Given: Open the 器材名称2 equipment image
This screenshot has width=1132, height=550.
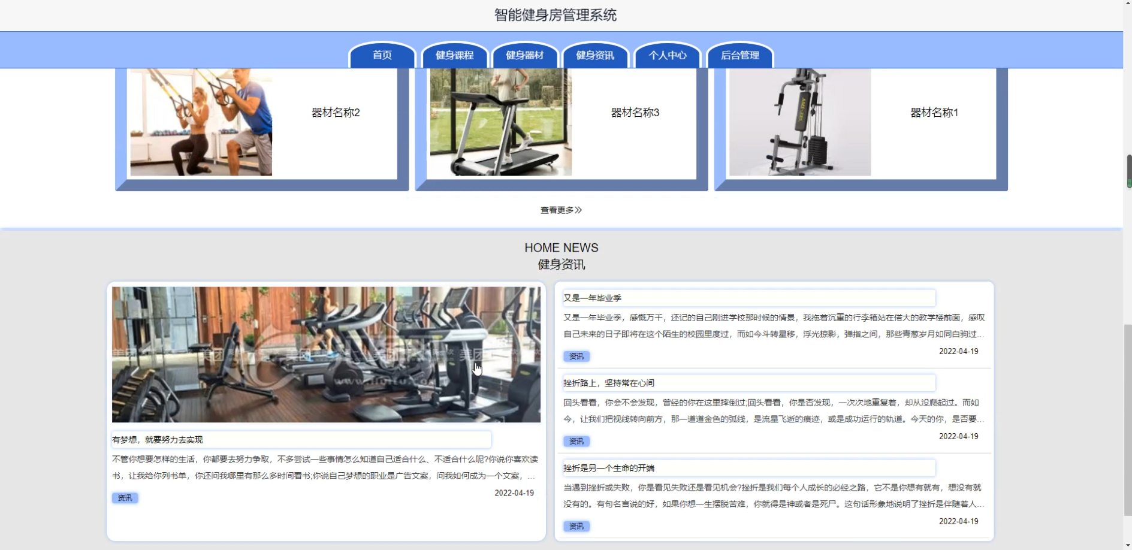Looking at the screenshot, I should click(201, 122).
